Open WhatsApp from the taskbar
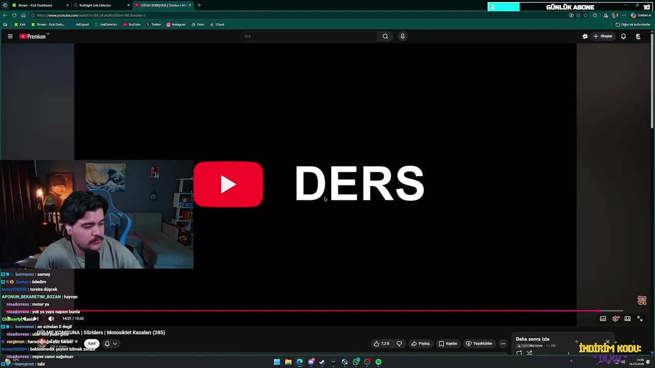655x368 pixels. tap(356, 362)
